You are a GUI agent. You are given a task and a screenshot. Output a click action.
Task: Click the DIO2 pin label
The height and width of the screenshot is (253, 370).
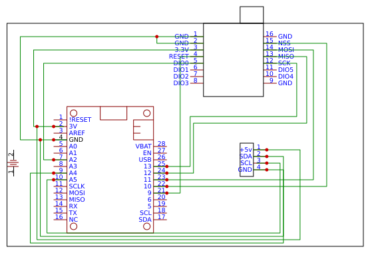pyautogui.click(x=181, y=76)
